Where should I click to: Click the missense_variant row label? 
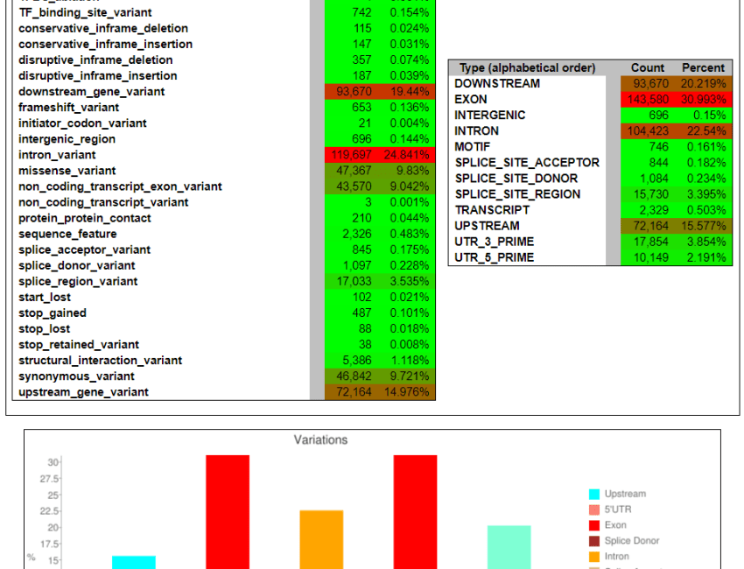[67, 171]
